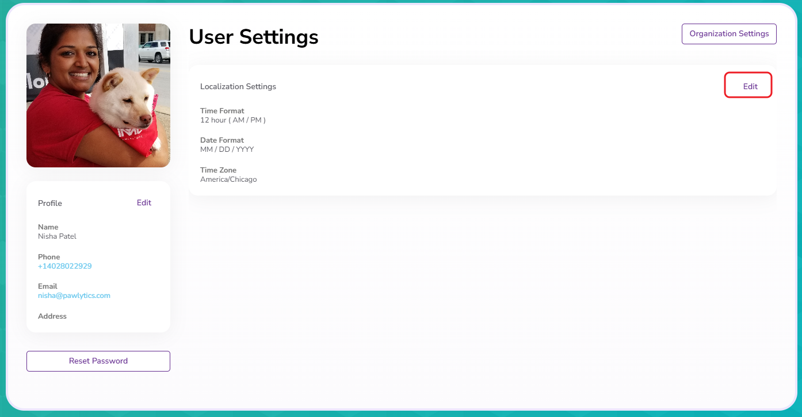Click the phone number +14028022929
This screenshot has width=802, height=417.
(64, 266)
